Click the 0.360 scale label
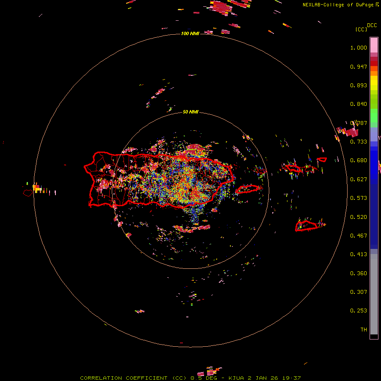 [359, 273]
